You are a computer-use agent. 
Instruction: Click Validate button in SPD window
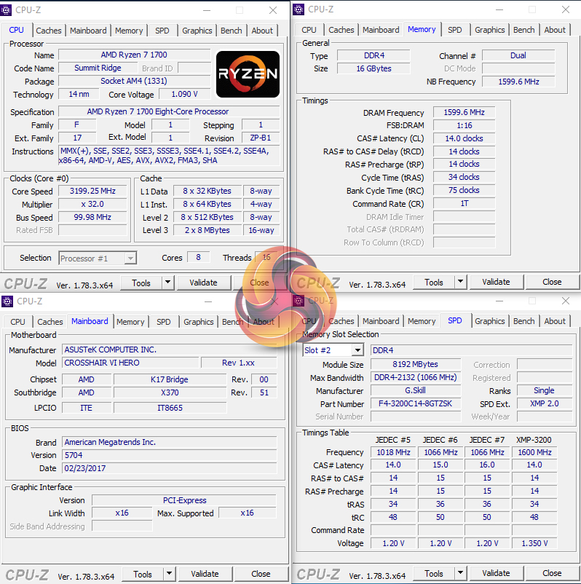click(496, 573)
